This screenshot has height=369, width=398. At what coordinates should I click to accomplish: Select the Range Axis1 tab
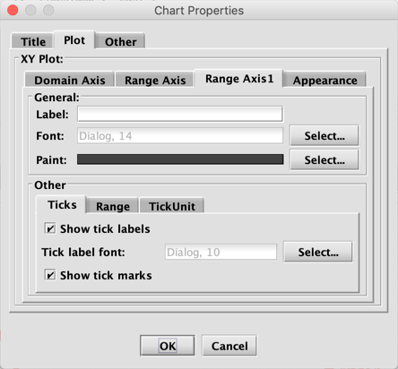[239, 79]
